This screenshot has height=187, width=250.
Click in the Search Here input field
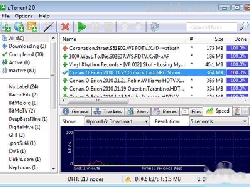212,27
